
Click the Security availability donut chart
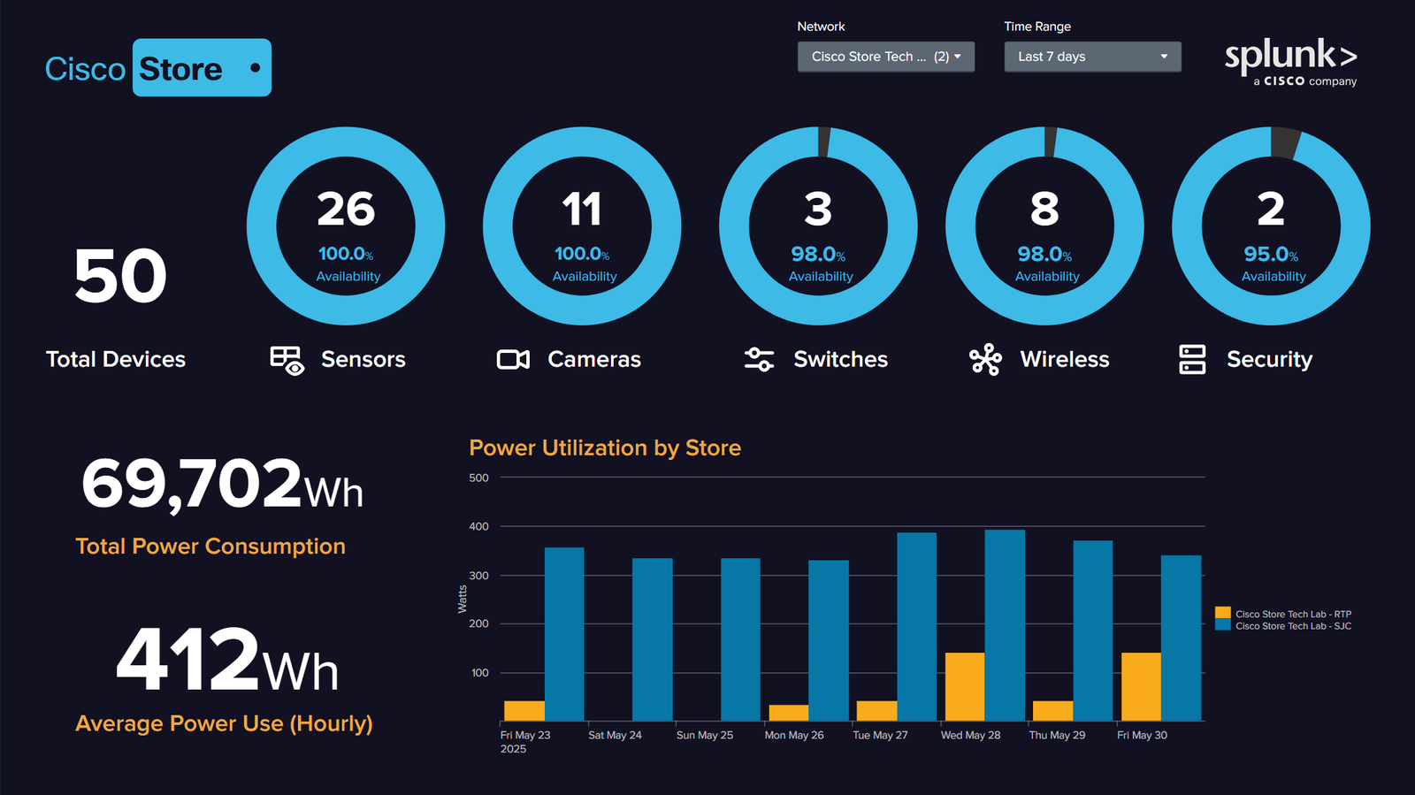pyautogui.click(x=1271, y=226)
